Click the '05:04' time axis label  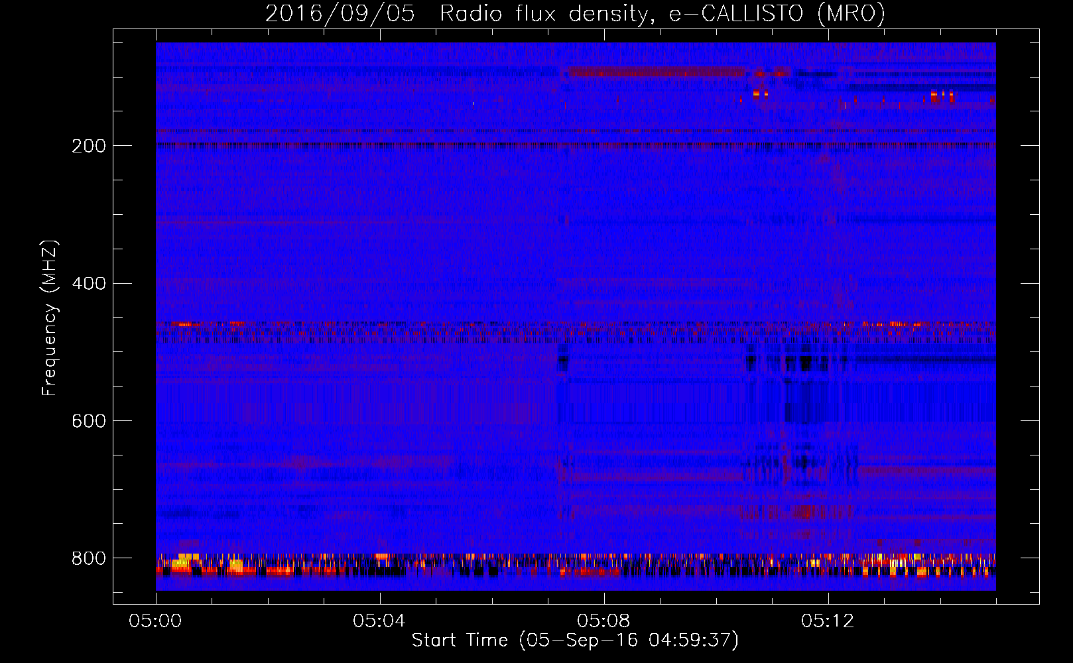click(379, 621)
